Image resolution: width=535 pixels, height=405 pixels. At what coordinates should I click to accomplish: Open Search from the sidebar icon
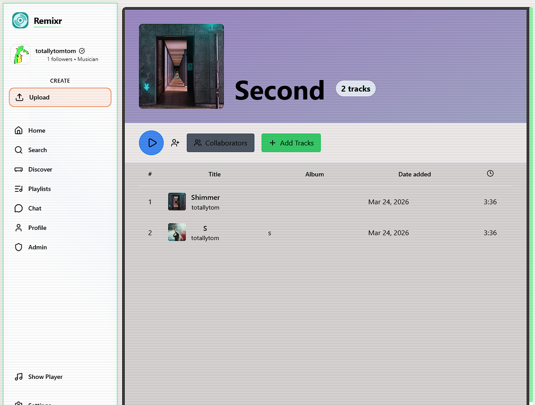pyautogui.click(x=18, y=149)
